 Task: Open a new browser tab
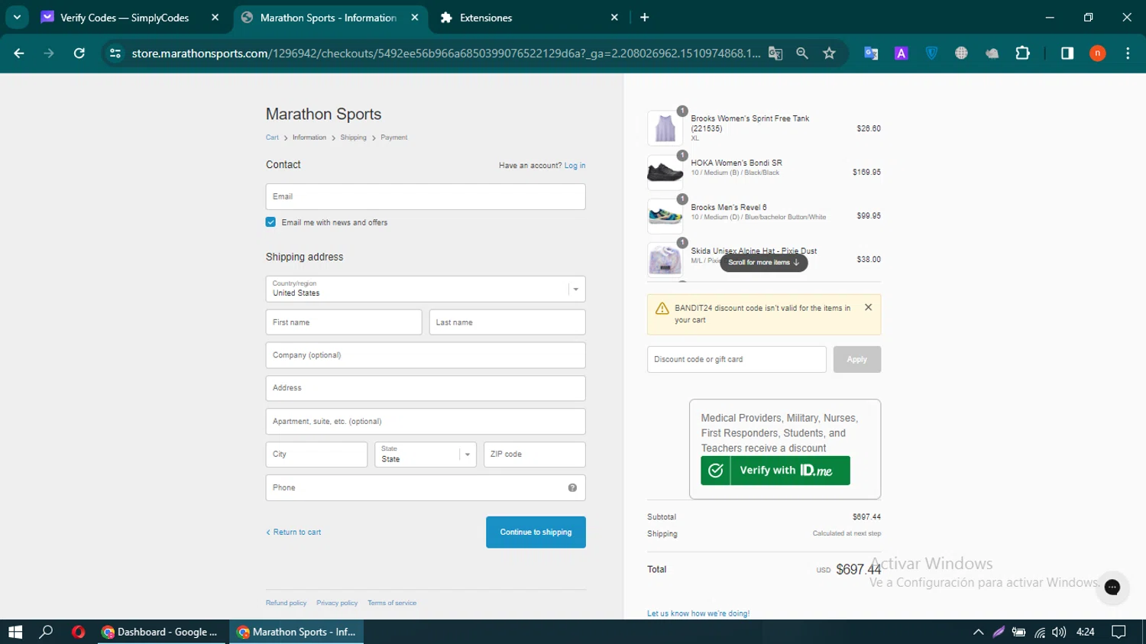(645, 18)
